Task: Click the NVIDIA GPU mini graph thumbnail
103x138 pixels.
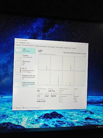Action: pos(18,84)
